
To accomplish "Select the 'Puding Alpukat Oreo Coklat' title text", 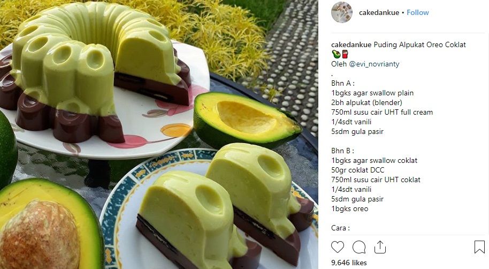I will (x=420, y=44).
